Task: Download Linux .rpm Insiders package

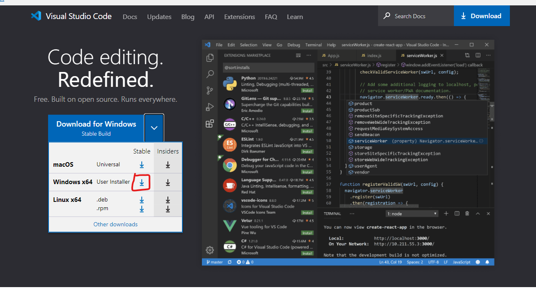Action: (168, 209)
